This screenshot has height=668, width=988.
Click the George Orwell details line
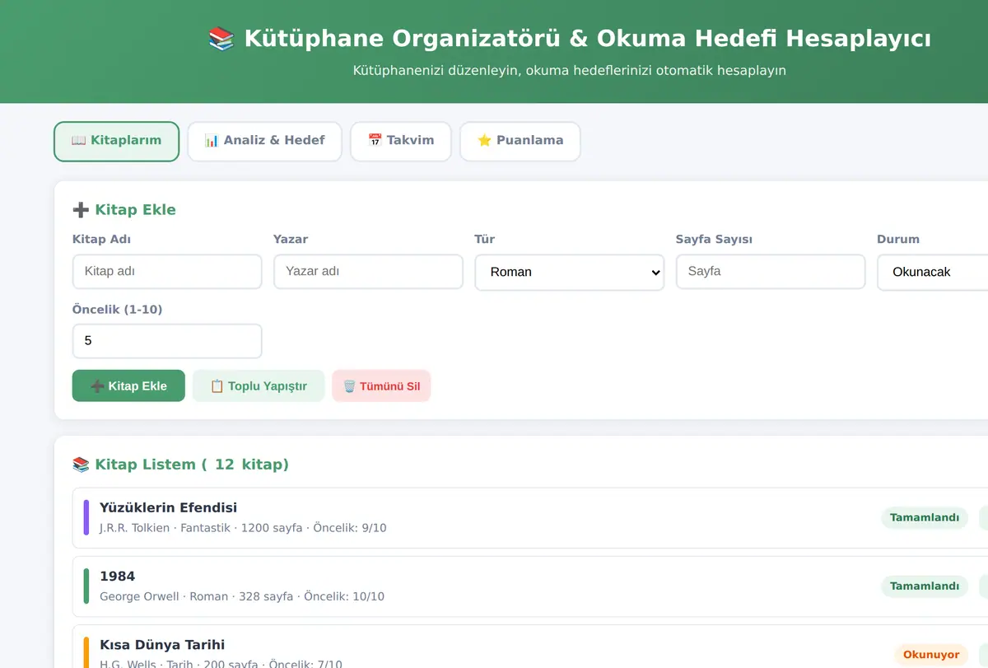[x=242, y=596]
